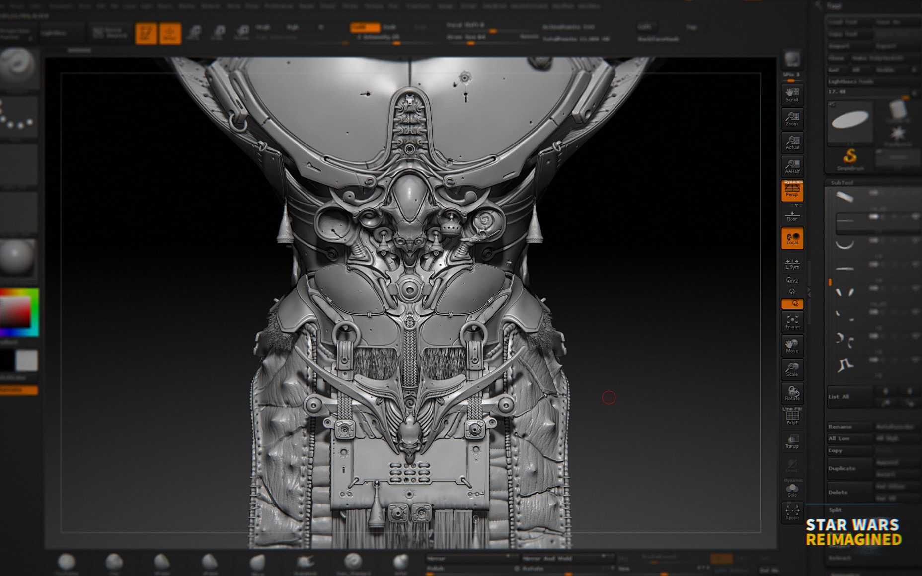This screenshot has width=922, height=576.
Task: Click the Delete subtool button
Action: [849, 492]
